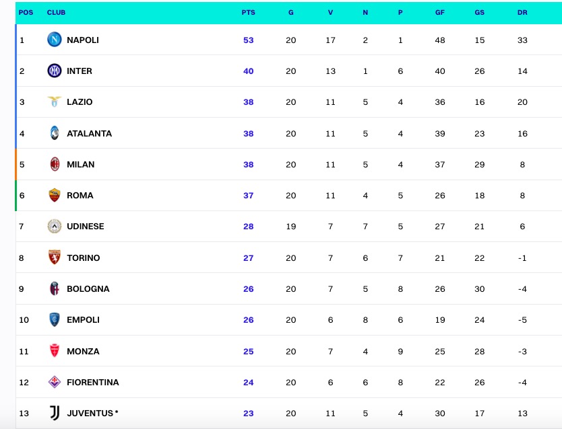The width and height of the screenshot is (562, 429).
Task: Click the Torino bull crest icon
Action: click(54, 258)
